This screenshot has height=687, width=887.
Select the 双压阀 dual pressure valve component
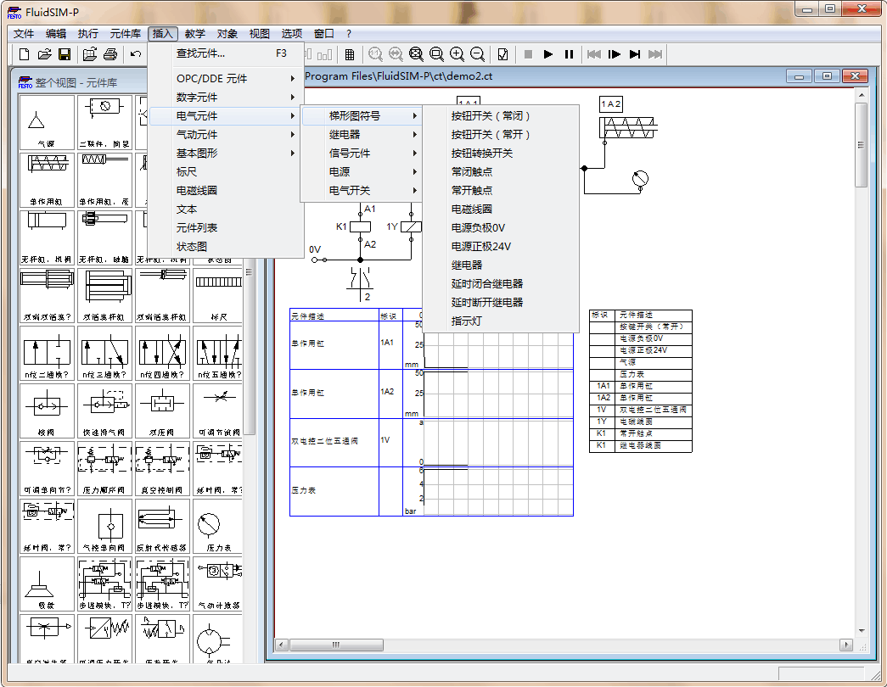click(x=162, y=411)
